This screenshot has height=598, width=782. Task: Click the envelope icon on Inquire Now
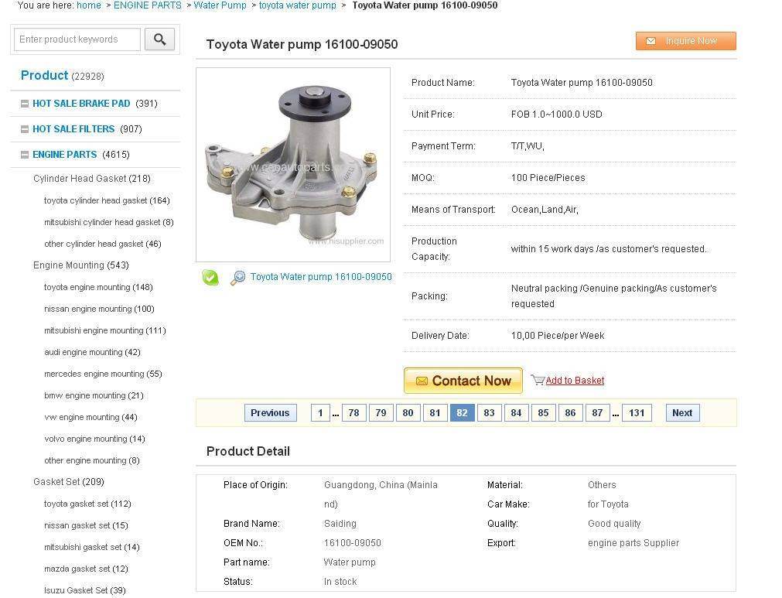[x=651, y=41]
